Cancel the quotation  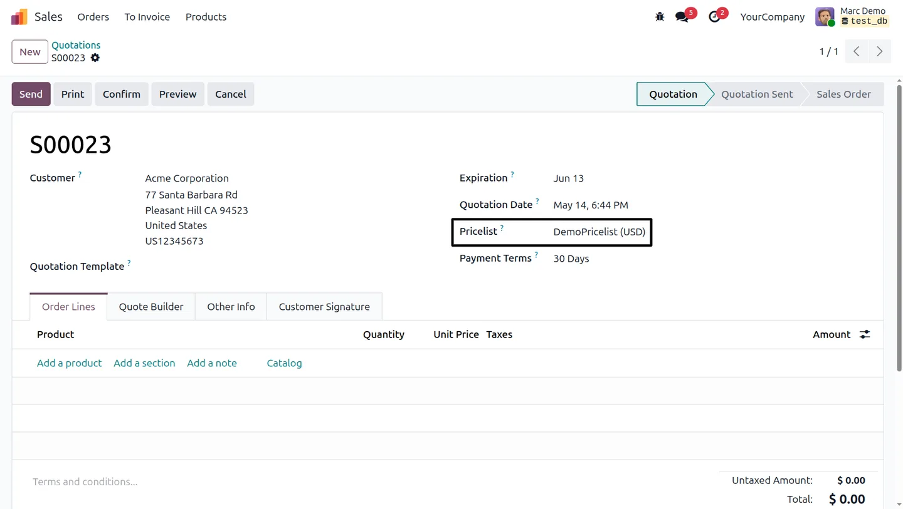(231, 94)
